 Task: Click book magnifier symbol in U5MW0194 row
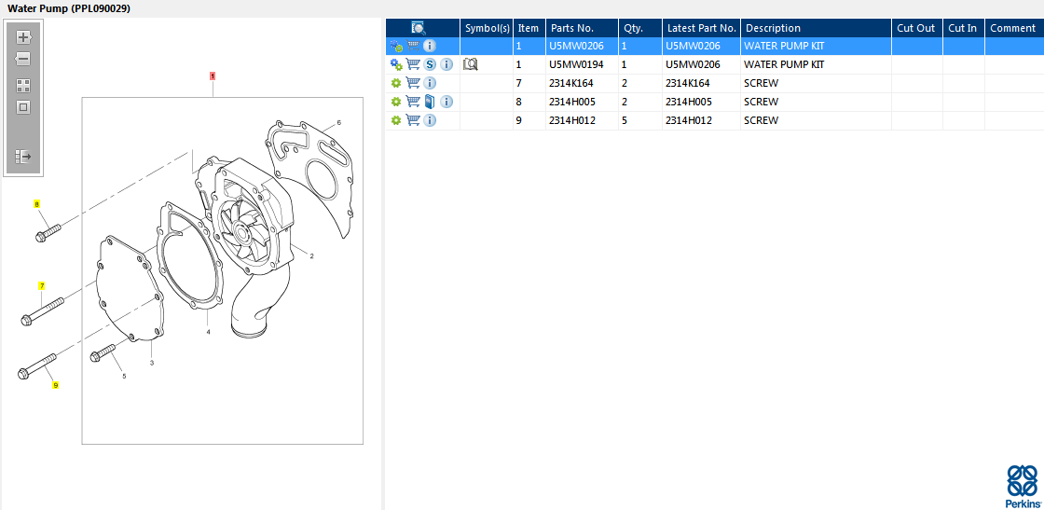tap(471, 64)
